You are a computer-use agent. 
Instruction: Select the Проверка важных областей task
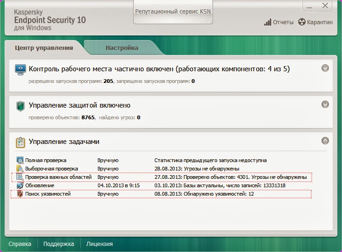[58, 177]
